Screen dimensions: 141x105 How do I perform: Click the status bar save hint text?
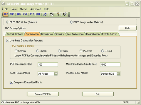(21, 102)
